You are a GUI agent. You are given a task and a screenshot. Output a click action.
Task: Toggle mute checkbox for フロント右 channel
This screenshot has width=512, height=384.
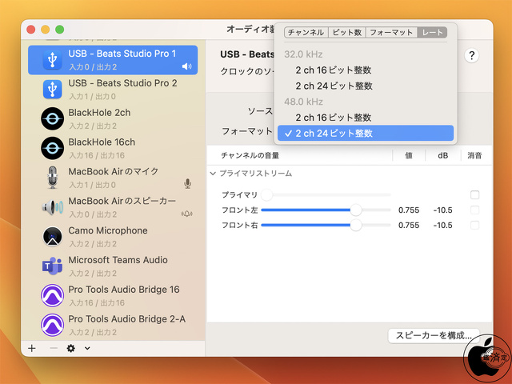(x=475, y=226)
